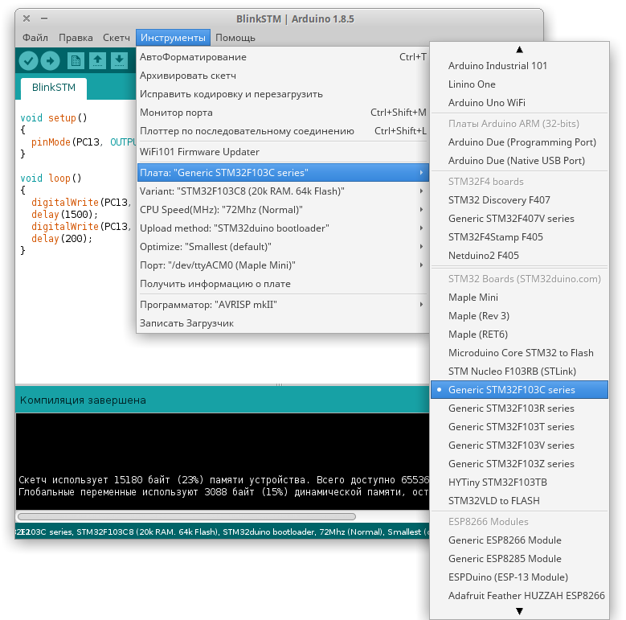
Task: Expand the Optimize submenu
Action: (x=283, y=247)
